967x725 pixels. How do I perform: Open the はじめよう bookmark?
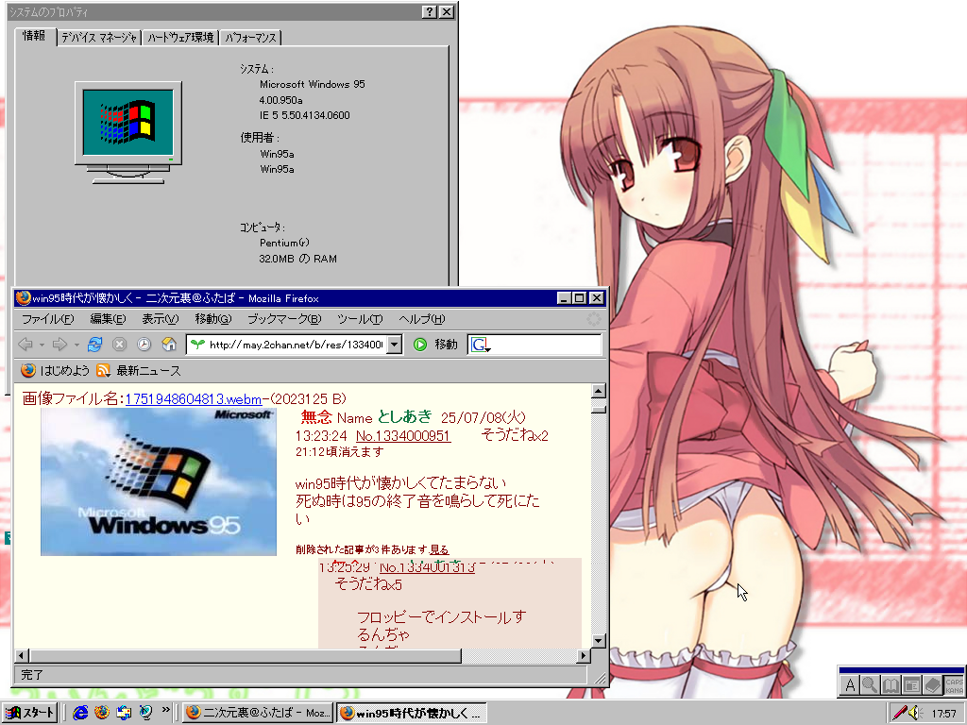pos(55,370)
